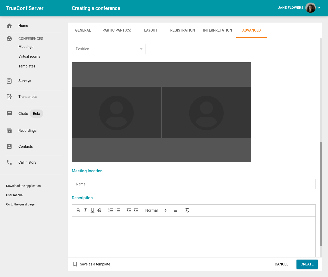The image size is (328, 277).
Task: Apply italic formatting in description toolbar
Action: [85, 210]
